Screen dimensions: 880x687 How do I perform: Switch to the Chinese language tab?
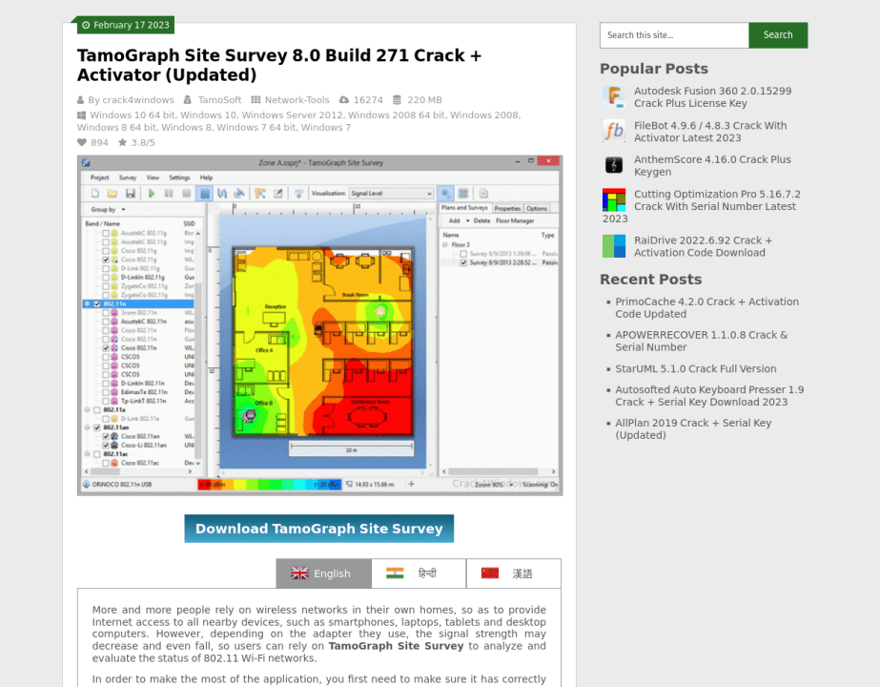514,573
